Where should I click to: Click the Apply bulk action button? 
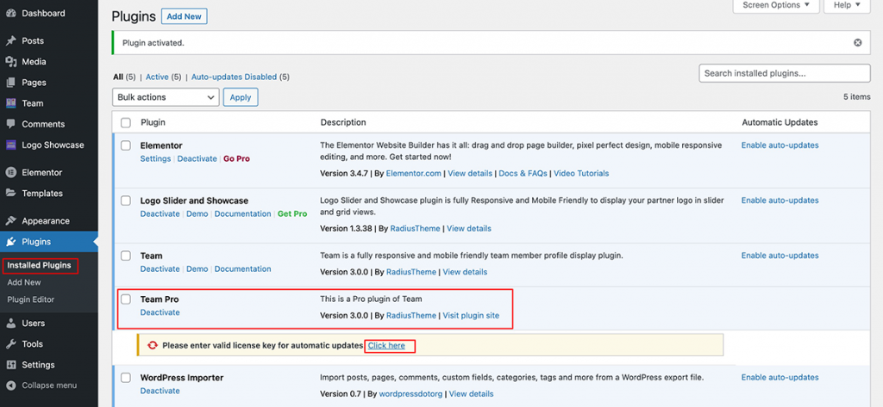(241, 96)
